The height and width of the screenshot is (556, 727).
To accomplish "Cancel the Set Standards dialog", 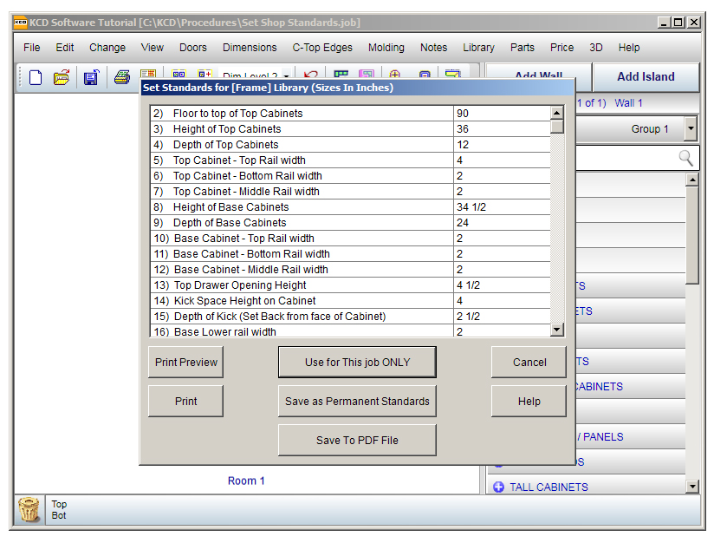I will click(x=529, y=362).
